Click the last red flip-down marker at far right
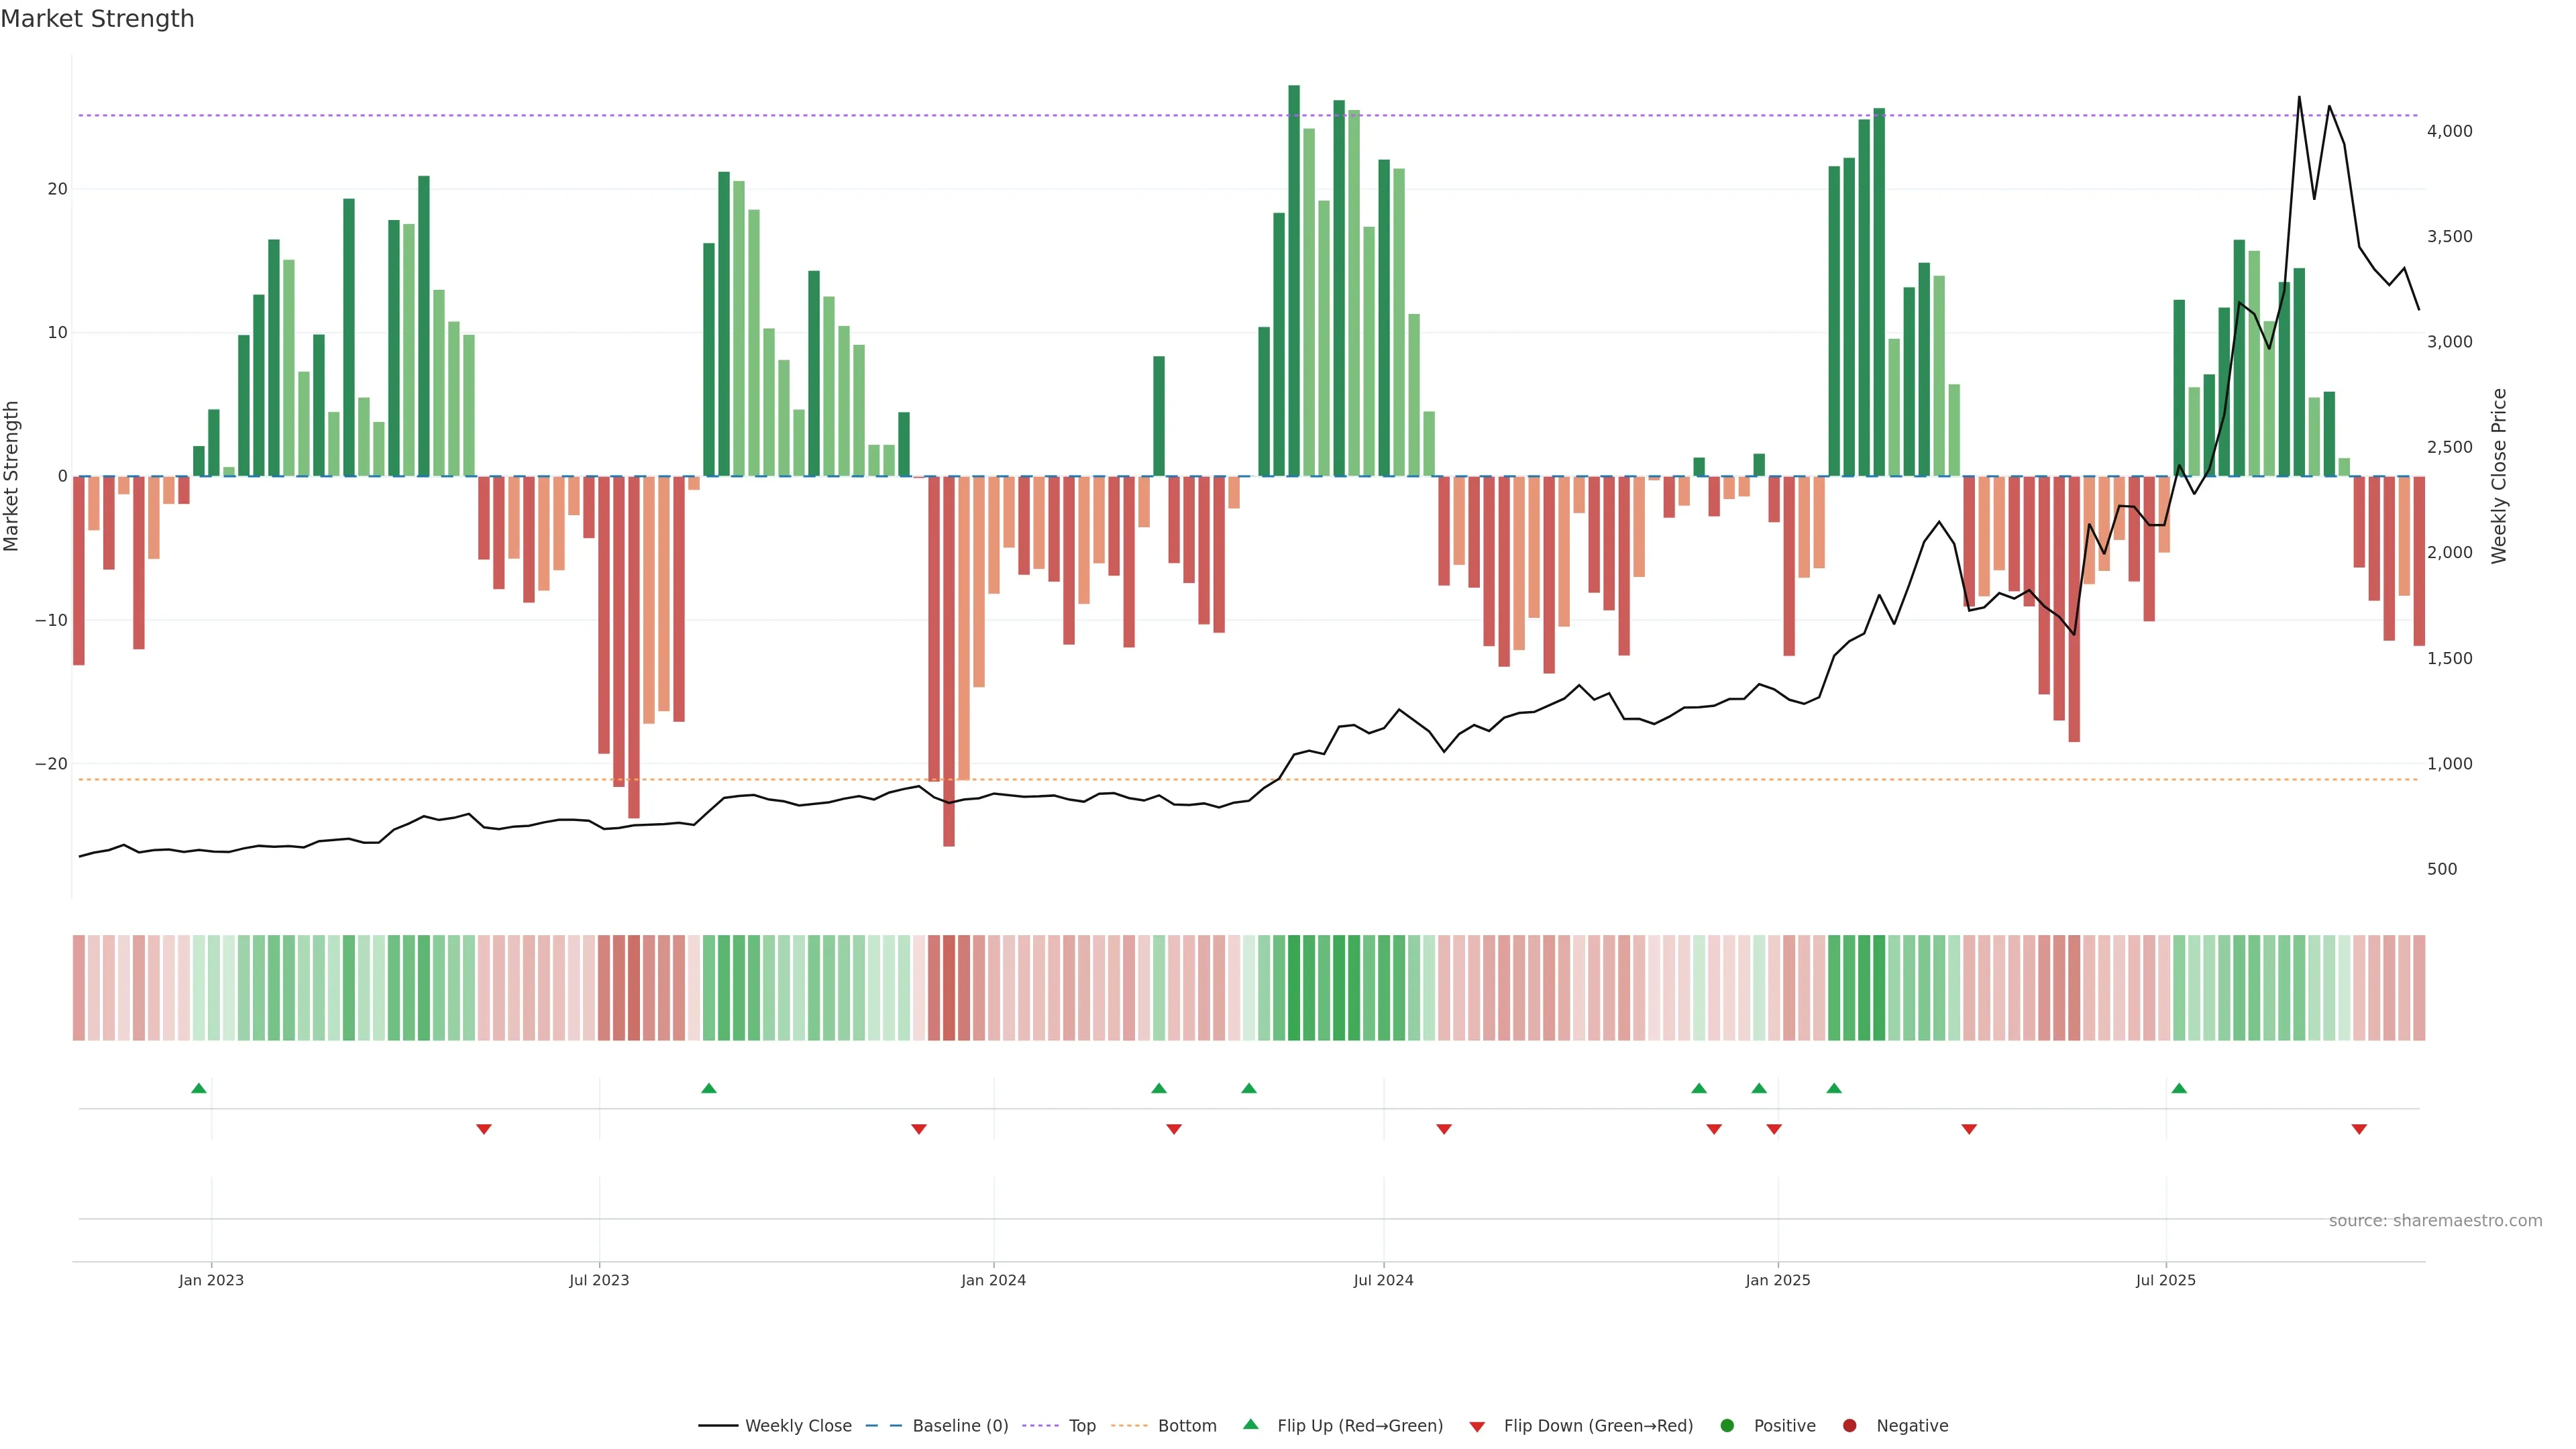 point(2359,1129)
